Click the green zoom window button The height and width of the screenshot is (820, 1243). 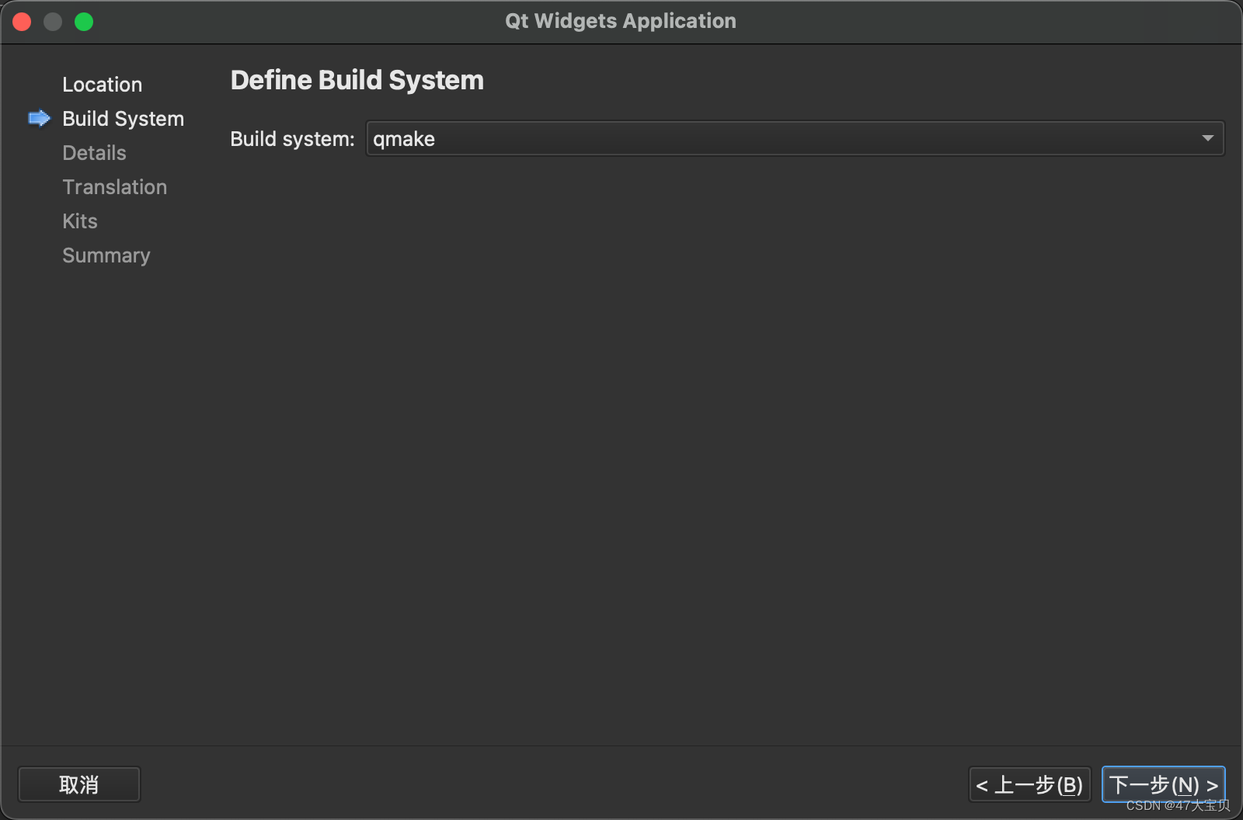coord(84,22)
